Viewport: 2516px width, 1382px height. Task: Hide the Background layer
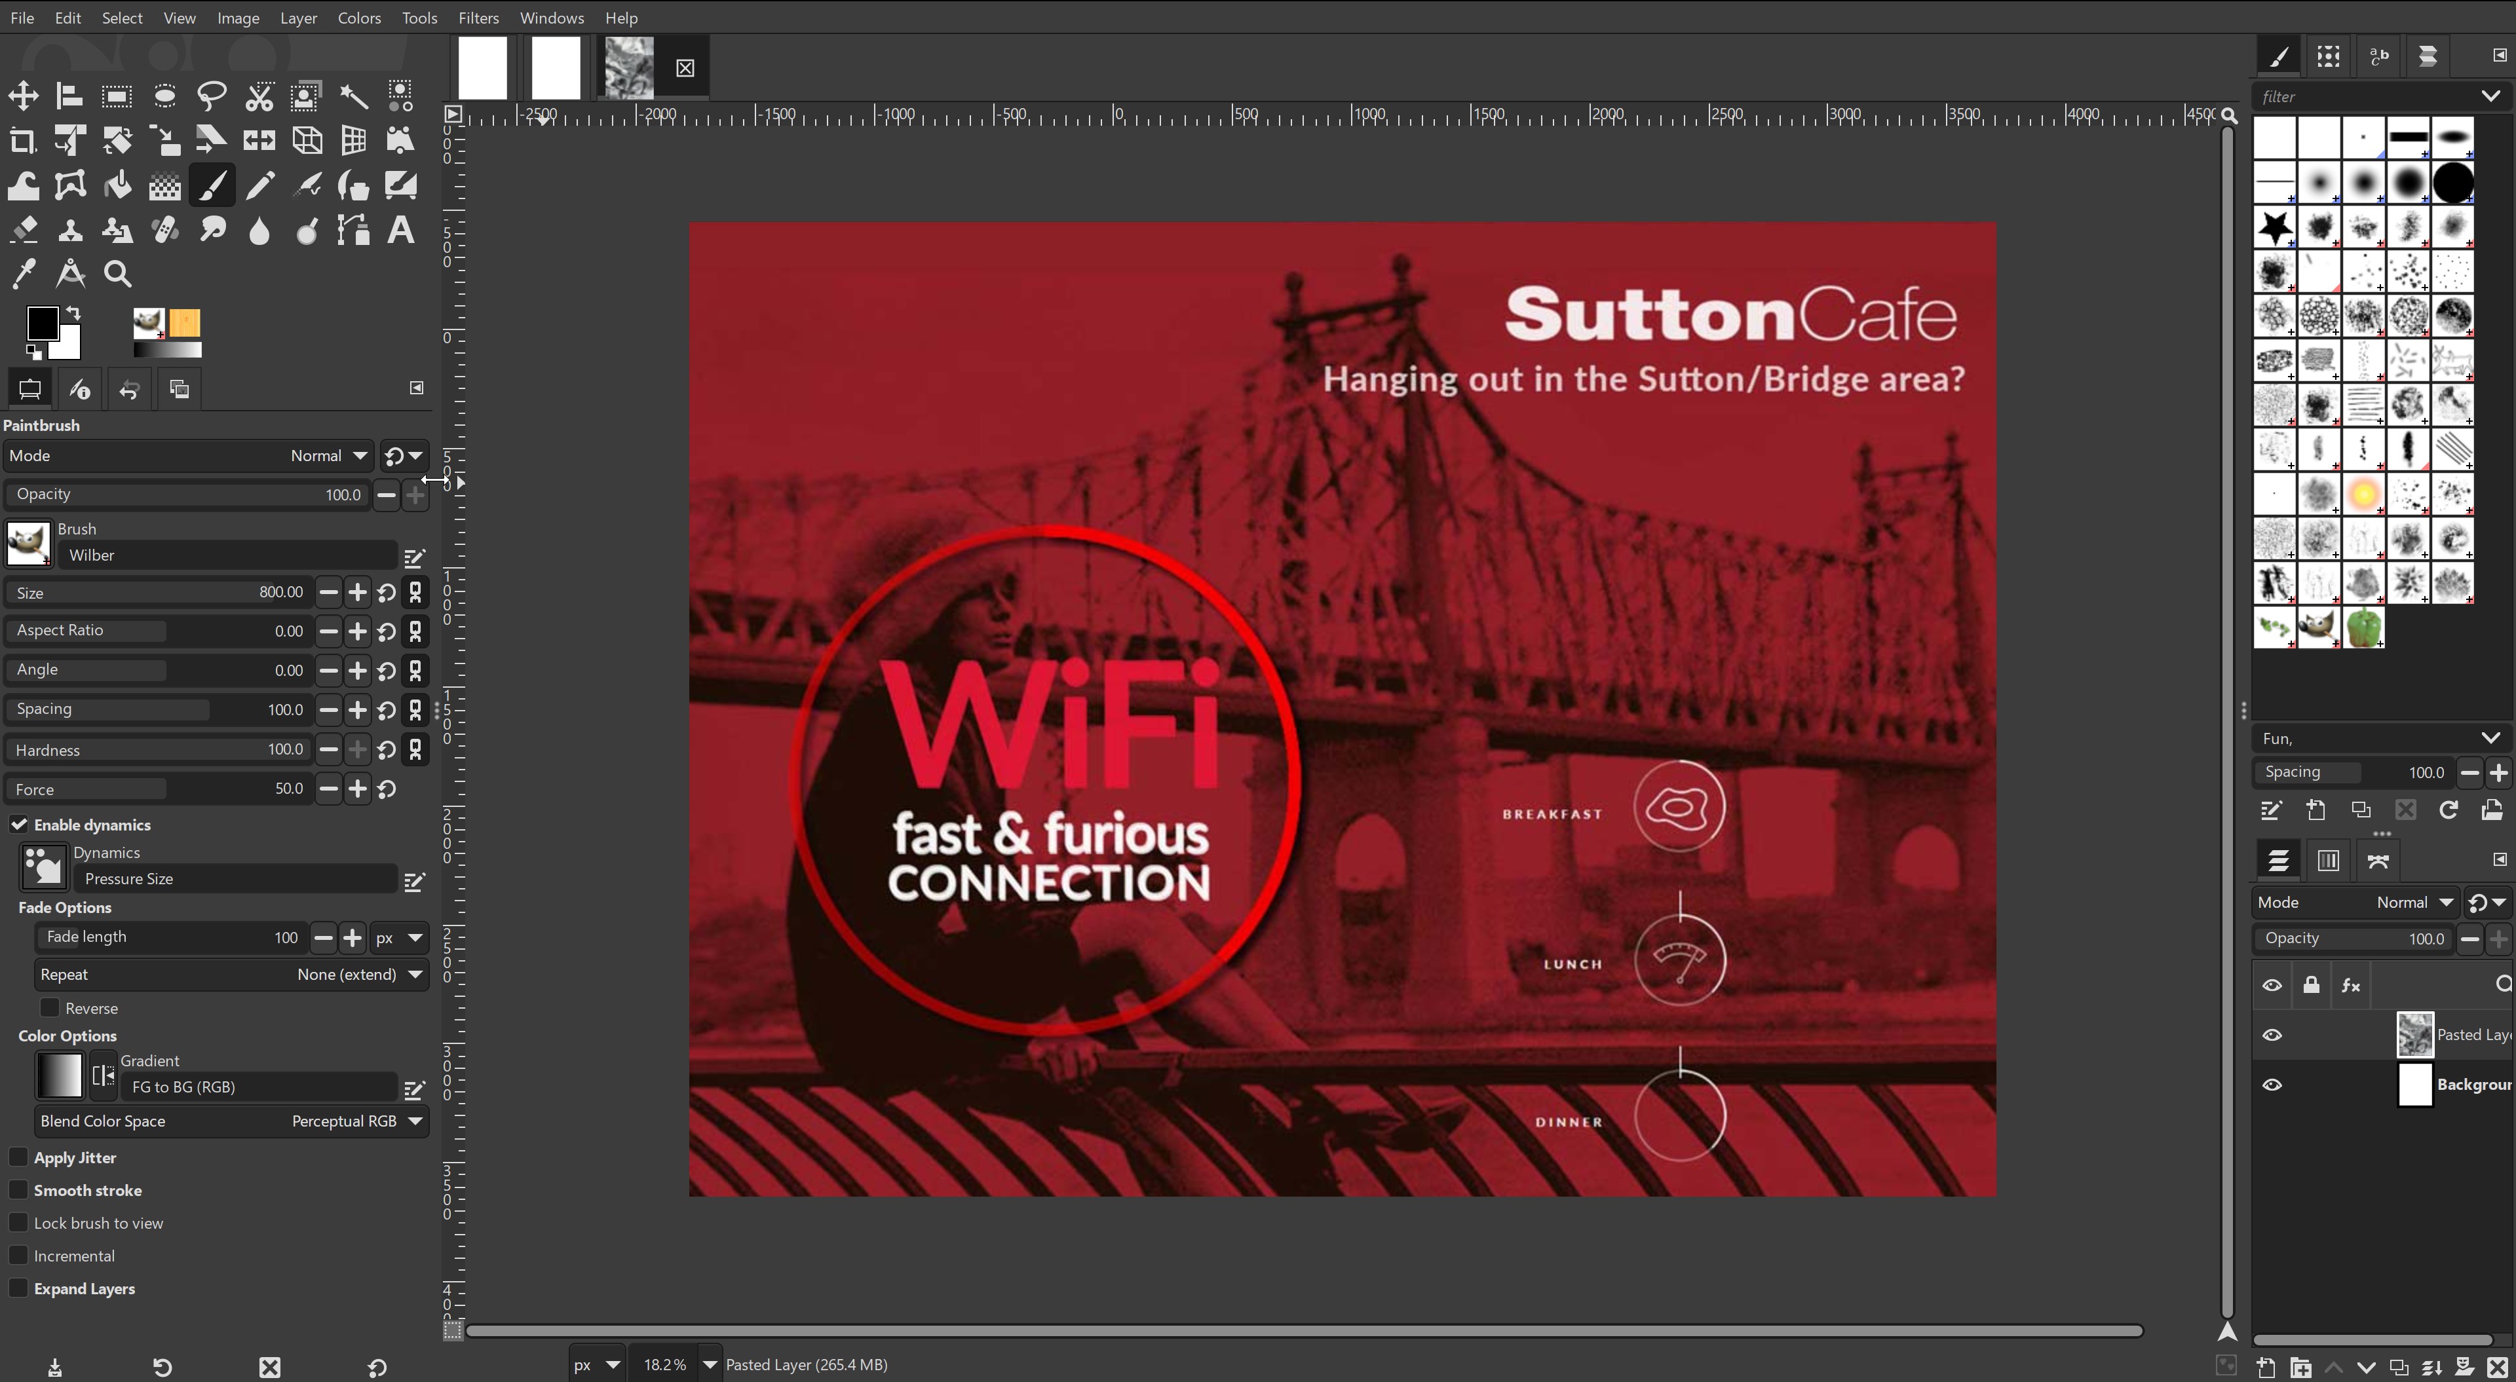[2273, 1084]
